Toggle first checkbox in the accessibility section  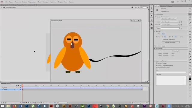157,63
